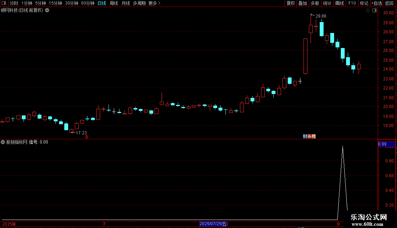Switch to 月线 monthly chart

(x=125, y=3)
